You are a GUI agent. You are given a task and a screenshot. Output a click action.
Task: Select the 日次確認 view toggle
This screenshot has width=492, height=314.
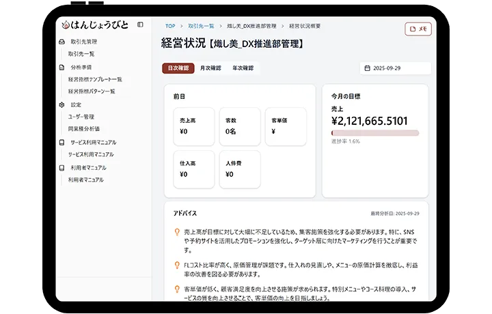pos(178,68)
